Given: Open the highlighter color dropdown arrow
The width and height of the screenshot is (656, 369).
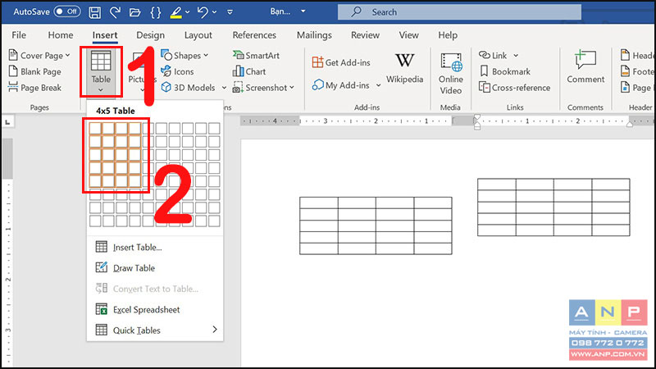Looking at the screenshot, I should click(187, 12).
